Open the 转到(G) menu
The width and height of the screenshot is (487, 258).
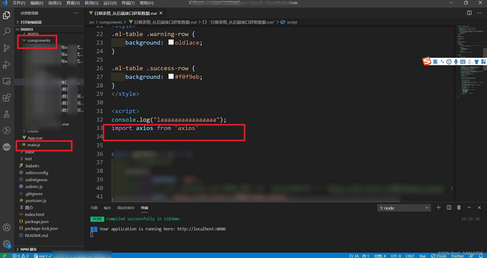click(x=92, y=3)
